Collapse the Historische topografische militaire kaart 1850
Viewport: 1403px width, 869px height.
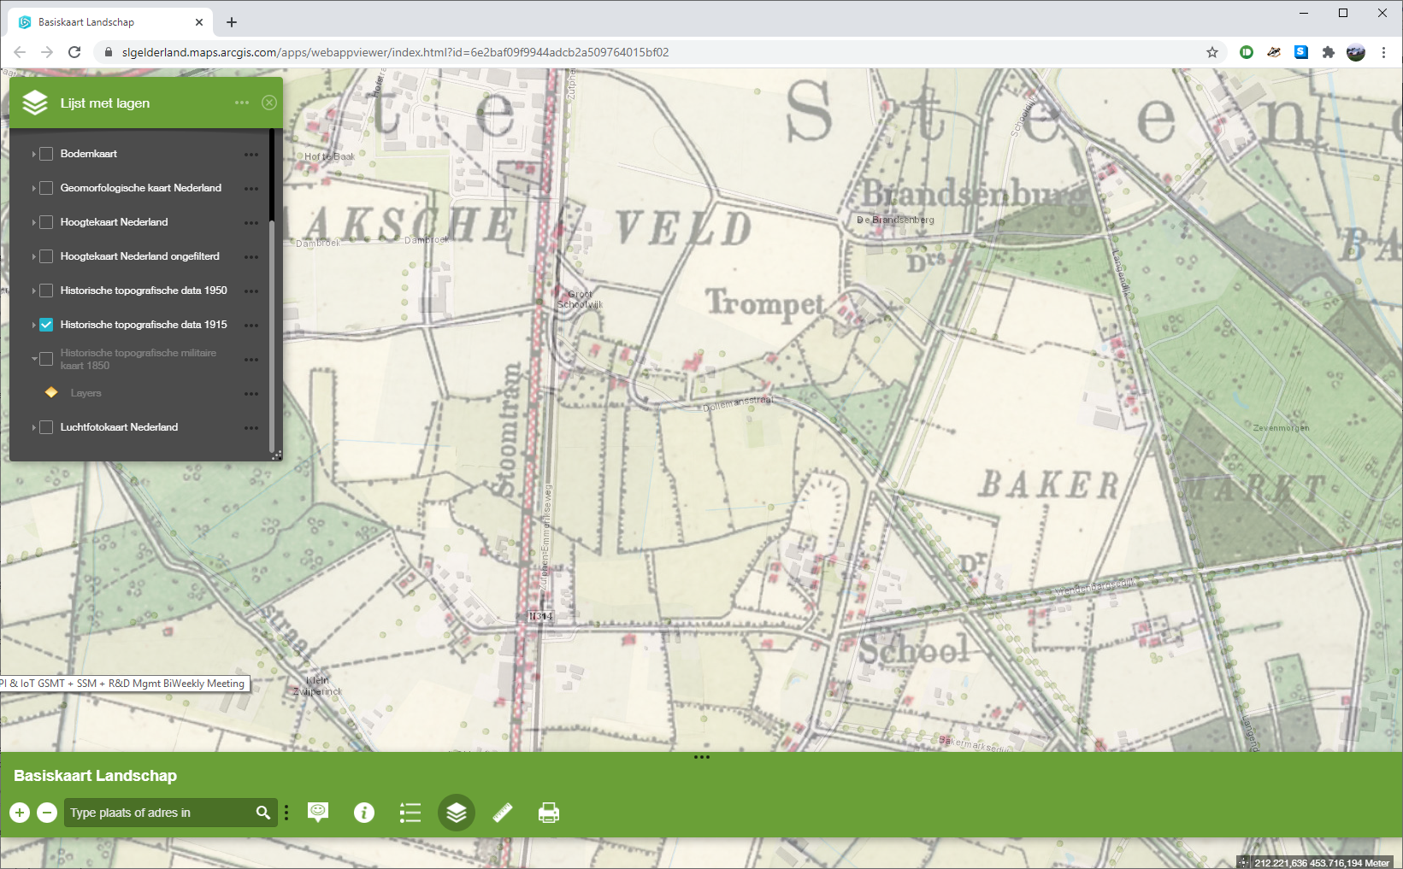pyautogui.click(x=34, y=359)
